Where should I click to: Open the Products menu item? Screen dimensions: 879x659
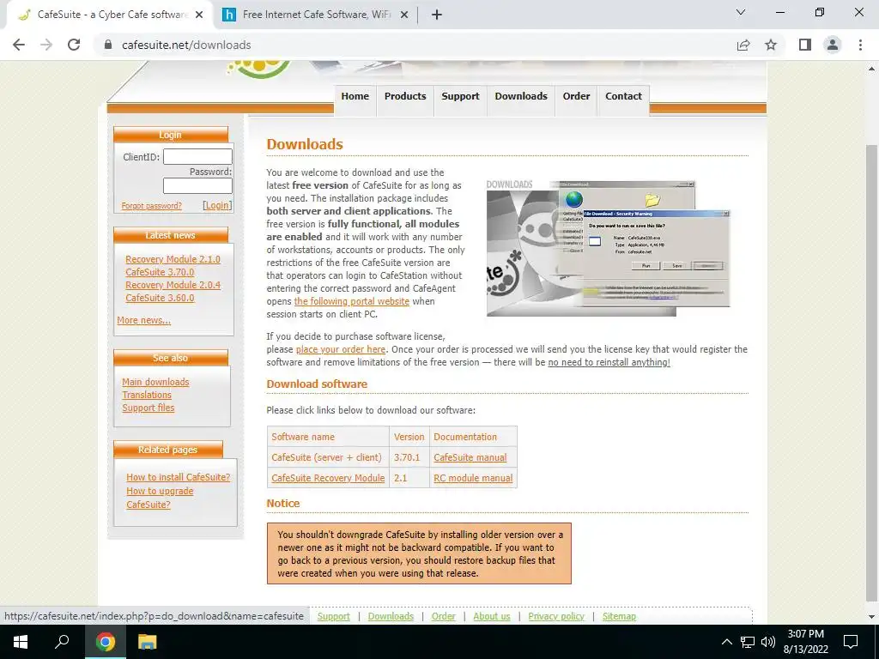pos(405,96)
